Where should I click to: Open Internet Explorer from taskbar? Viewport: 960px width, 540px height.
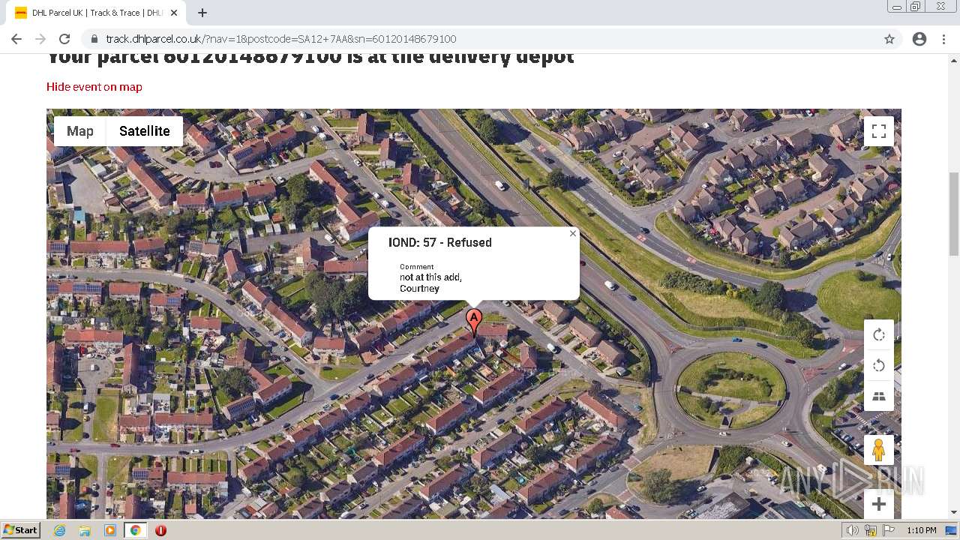pyautogui.click(x=60, y=530)
